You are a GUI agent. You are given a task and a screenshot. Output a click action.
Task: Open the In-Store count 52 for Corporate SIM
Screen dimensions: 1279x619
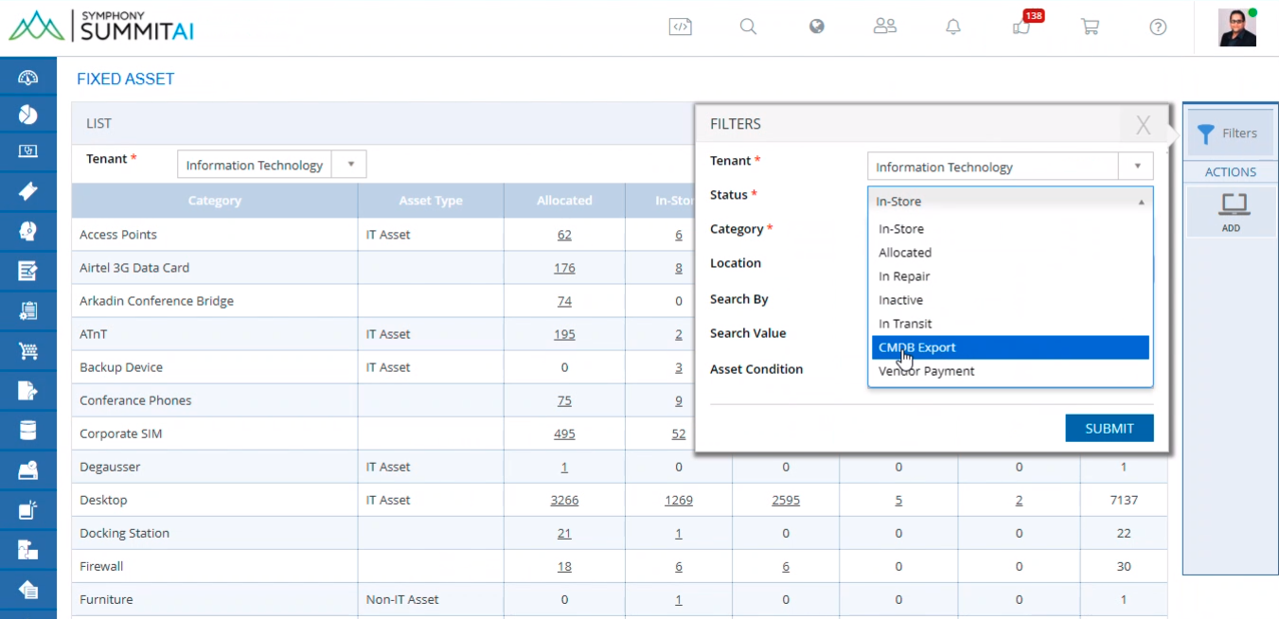(679, 433)
